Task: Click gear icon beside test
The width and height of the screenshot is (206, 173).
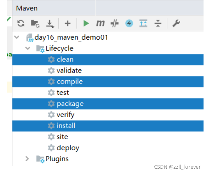Action: click(x=51, y=93)
